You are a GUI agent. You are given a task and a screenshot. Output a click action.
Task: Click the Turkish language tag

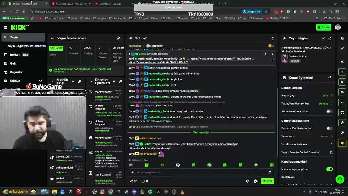point(295,61)
